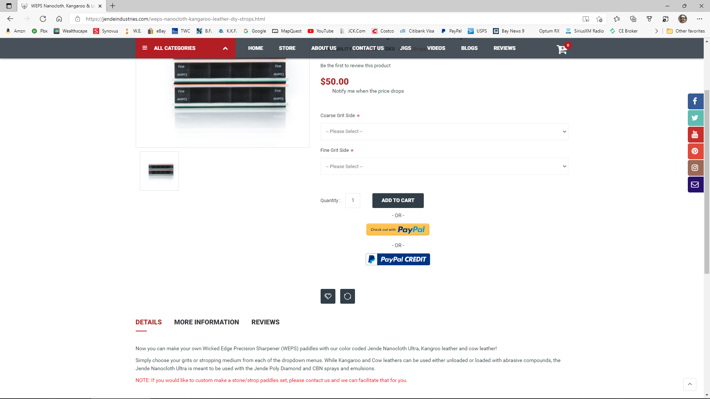This screenshot has width=710, height=399.
Task: Add product to wishlist heart icon
Action: tap(328, 296)
